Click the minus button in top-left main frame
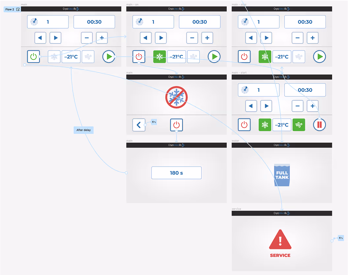This screenshot has width=348, height=275. click(x=87, y=38)
